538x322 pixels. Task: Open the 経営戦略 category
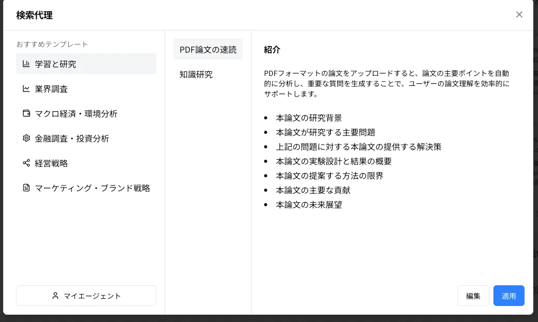[86, 163]
